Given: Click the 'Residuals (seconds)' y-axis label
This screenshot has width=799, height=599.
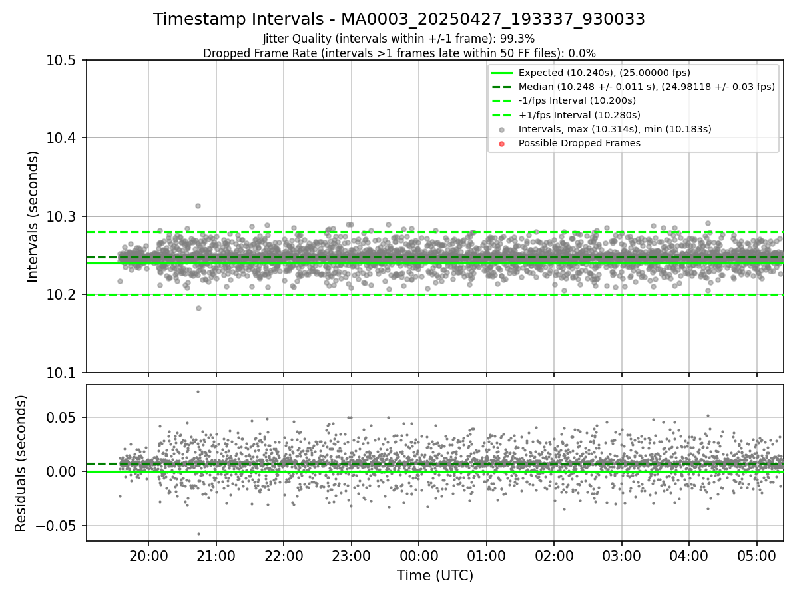Looking at the screenshot, I should tap(21, 463).
